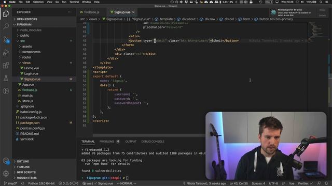Open errors and warnings count in status bar
The image size is (332, 186).
(x=68, y=183)
